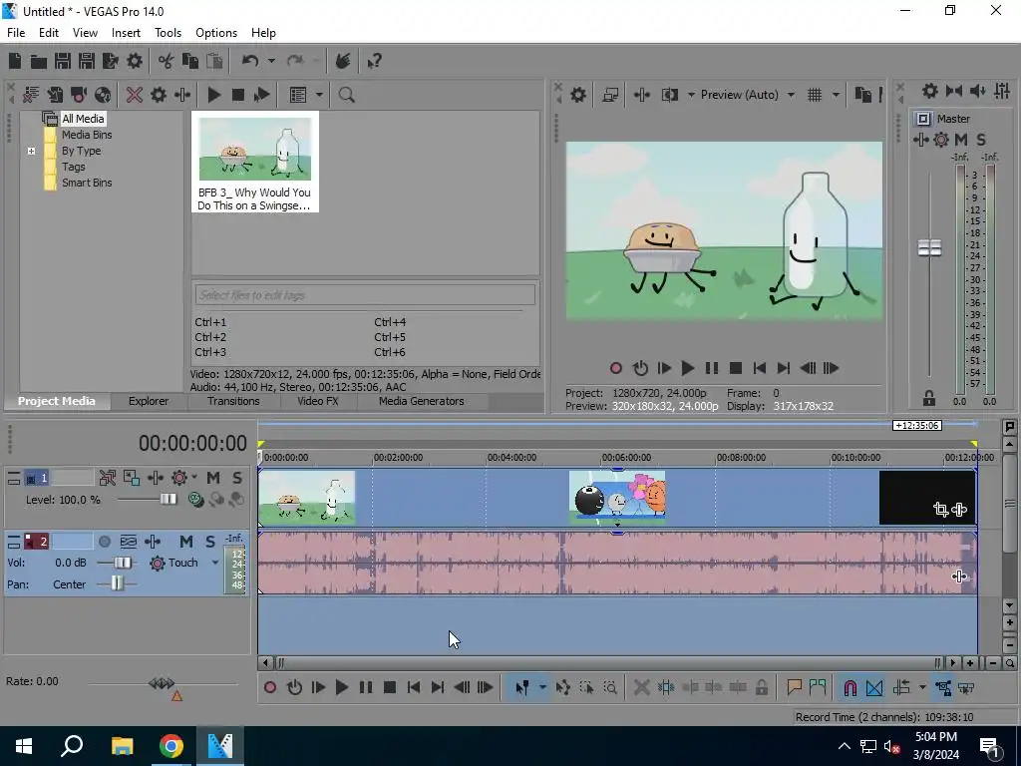This screenshot has width=1021, height=766.
Task: Open split-screen view dropdown arrow
Action: click(x=691, y=95)
